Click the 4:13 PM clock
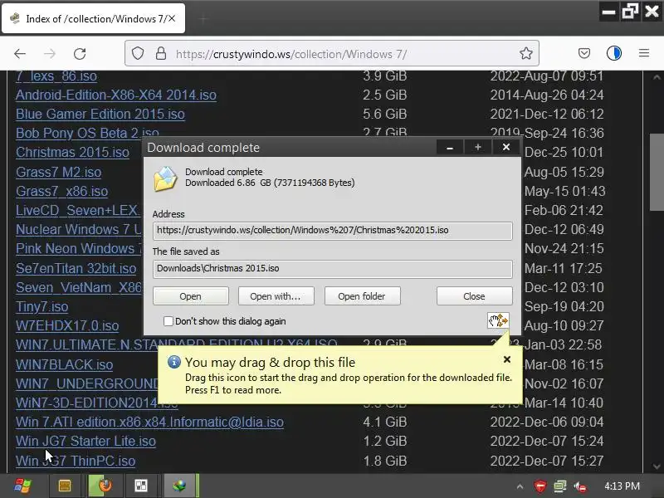Image resolution: width=664 pixels, height=498 pixels. 622,486
